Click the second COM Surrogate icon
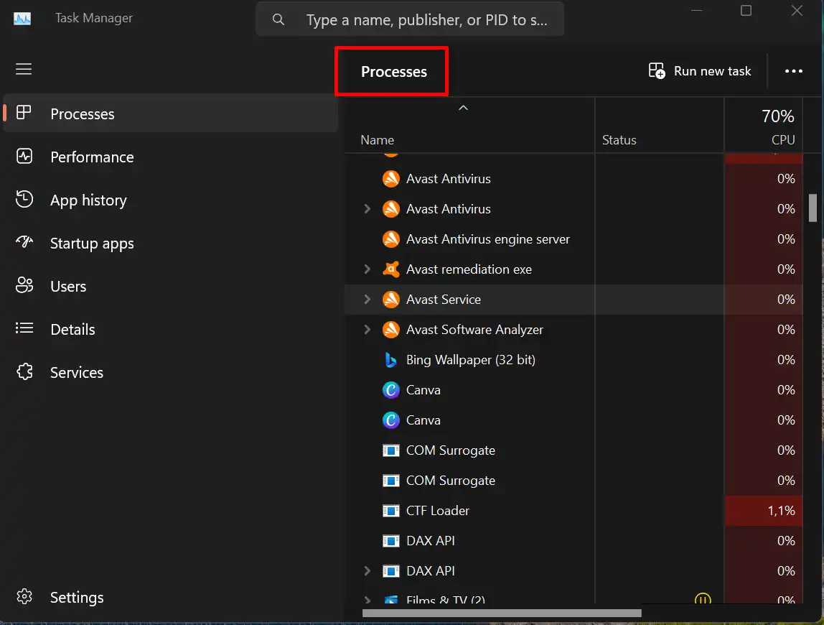This screenshot has width=824, height=625. point(390,481)
